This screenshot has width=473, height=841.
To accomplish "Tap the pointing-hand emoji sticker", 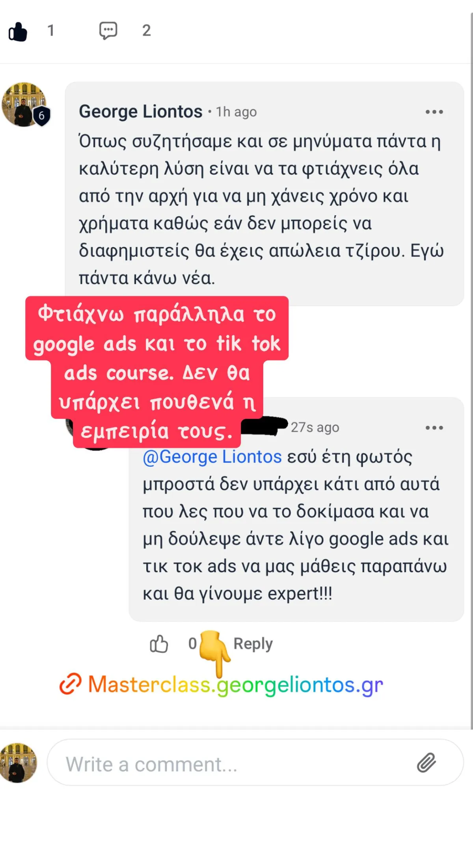I will (215, 653).
